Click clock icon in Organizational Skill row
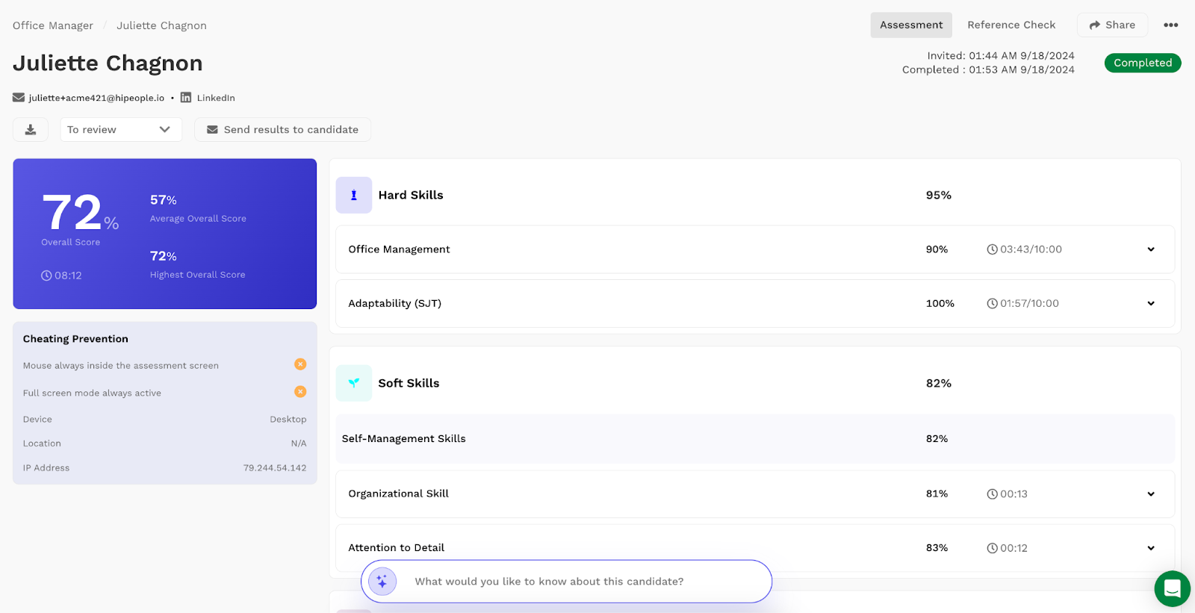1195x613 pixels. 992,494
